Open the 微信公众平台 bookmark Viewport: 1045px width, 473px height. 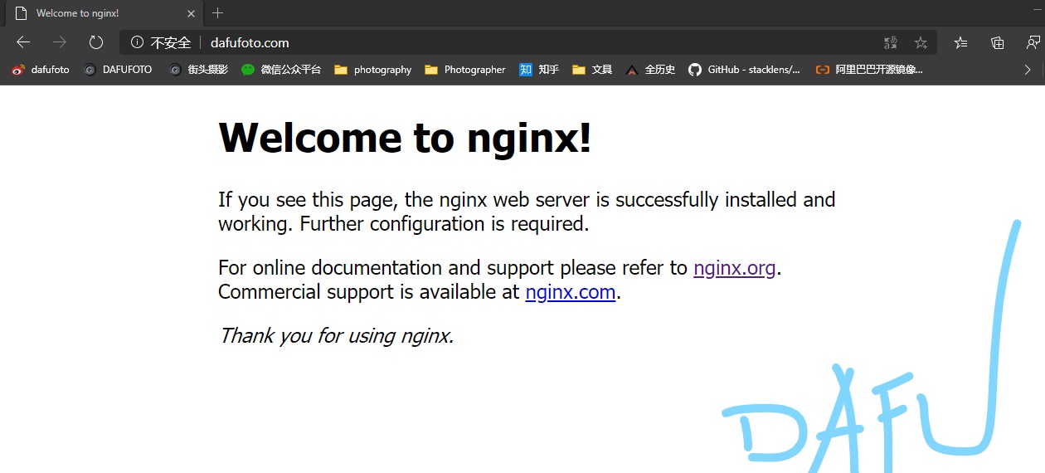click(281, 70)
